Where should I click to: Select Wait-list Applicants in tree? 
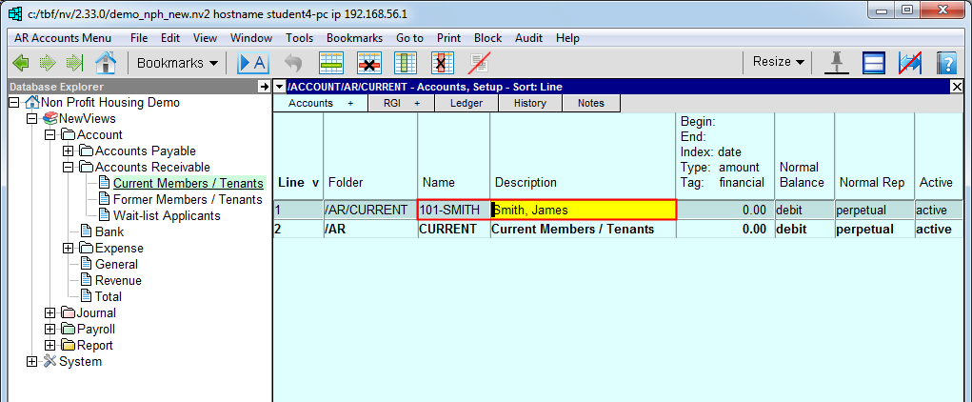pyautogui.click(x=166, y=216)
